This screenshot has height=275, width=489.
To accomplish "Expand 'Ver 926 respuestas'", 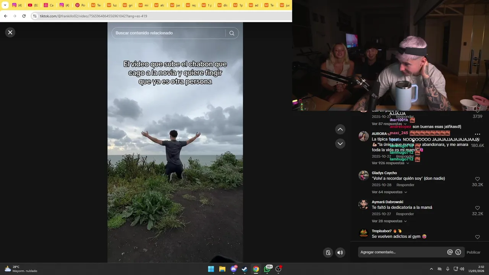I will click(x=390, y=163).
